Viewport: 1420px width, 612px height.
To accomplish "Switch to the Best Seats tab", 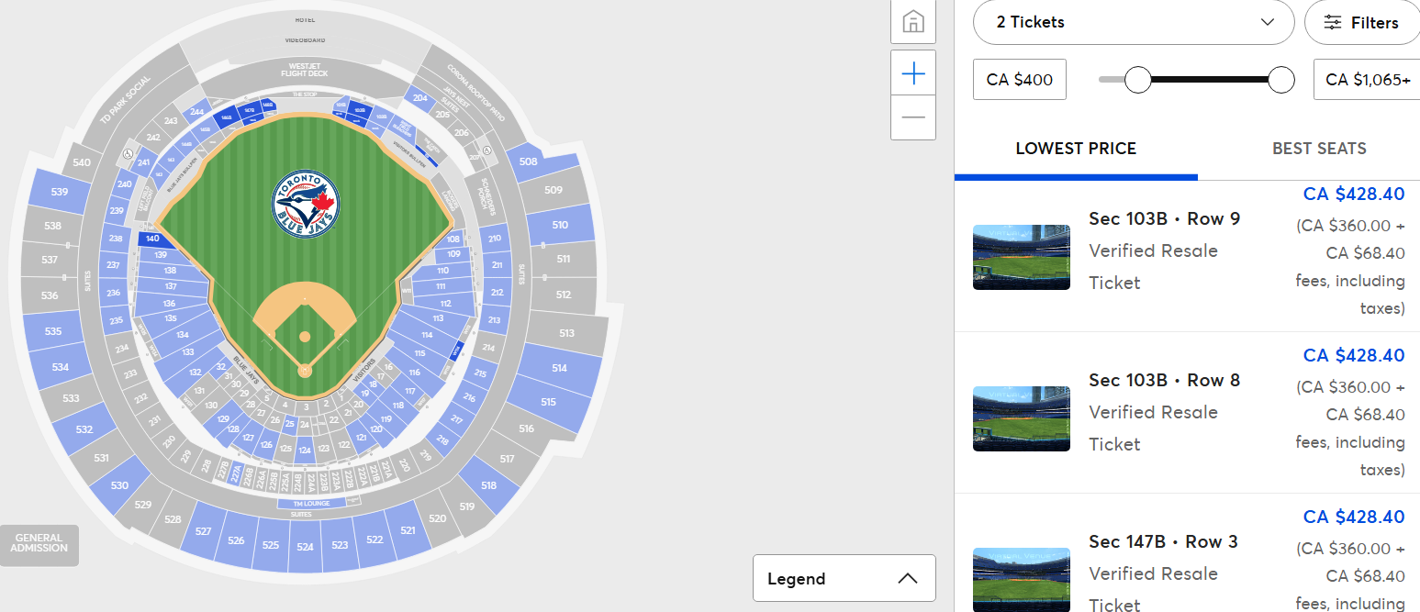I will pos(1319,148).
